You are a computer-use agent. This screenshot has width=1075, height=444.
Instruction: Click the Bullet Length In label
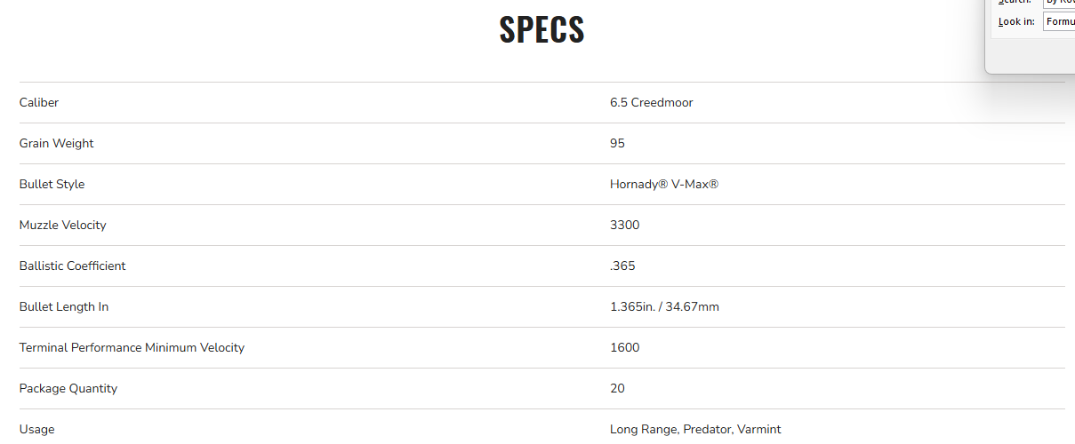(63, 307)
